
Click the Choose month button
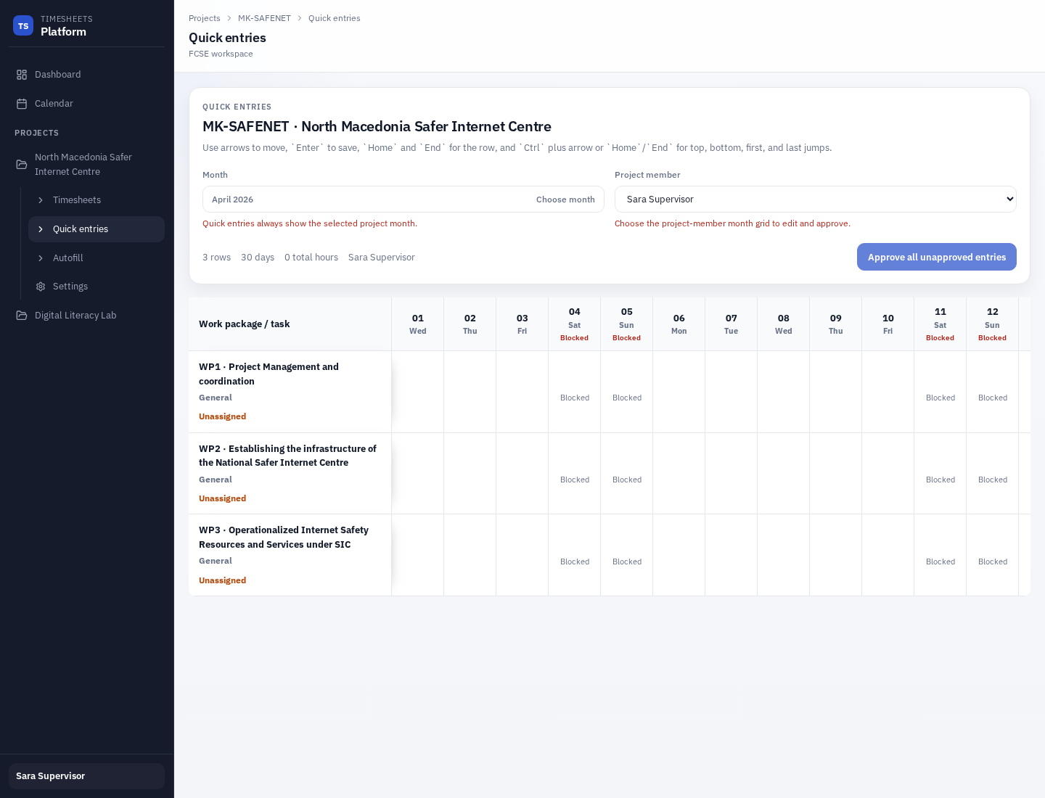pos(565,199)
